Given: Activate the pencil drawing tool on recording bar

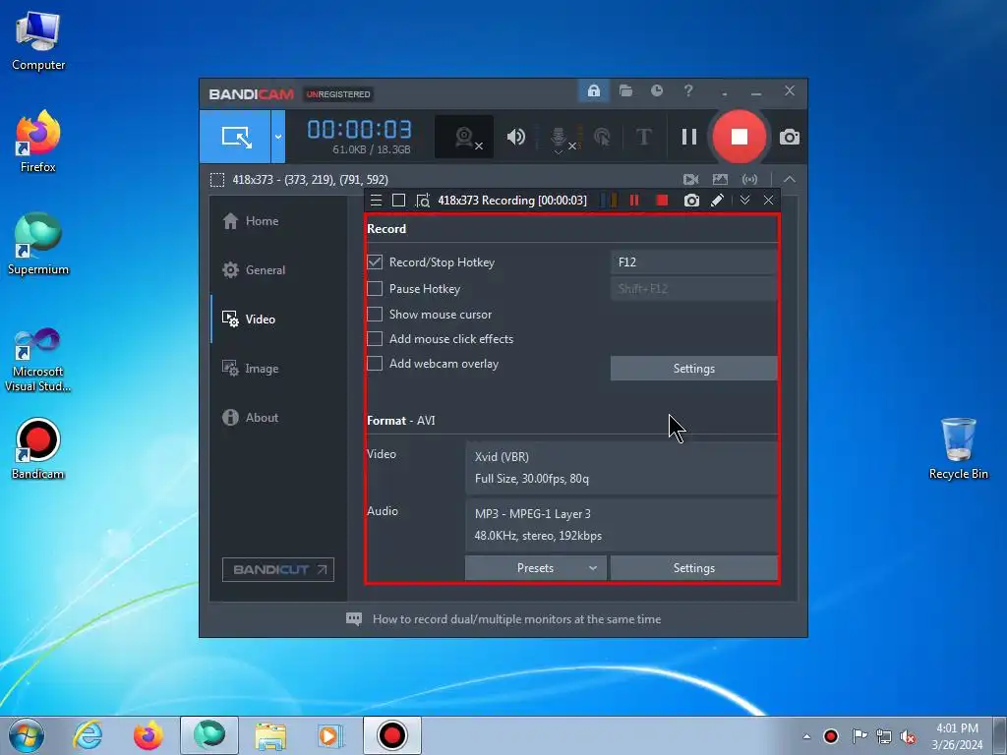Looking at the screenshot, I should [717, 201].
